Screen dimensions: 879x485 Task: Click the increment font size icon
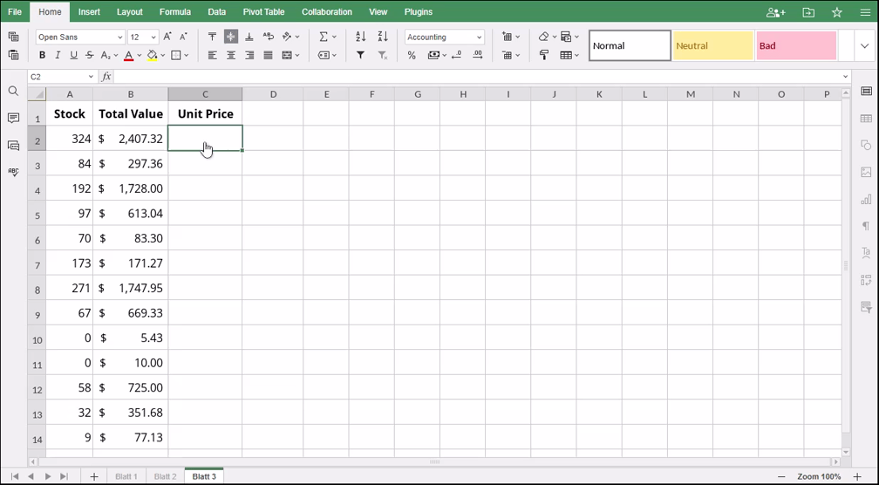click(167, 37)
